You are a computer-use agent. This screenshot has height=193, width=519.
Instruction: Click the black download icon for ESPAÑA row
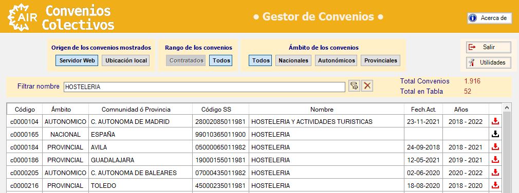click(x=495, y=134)
